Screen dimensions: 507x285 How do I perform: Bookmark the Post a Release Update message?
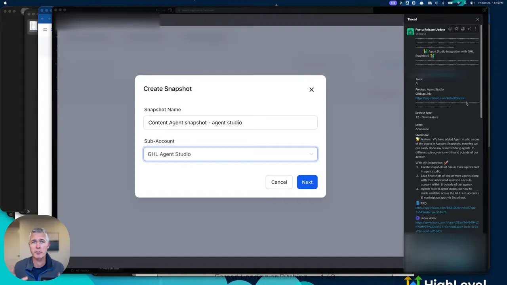click(x=456, y=29)
